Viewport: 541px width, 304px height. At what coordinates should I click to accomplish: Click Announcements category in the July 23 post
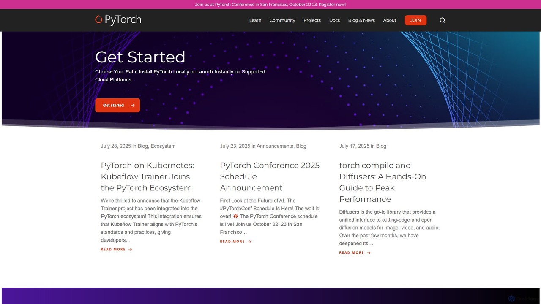pyautogui.click(x=275, y=146)
